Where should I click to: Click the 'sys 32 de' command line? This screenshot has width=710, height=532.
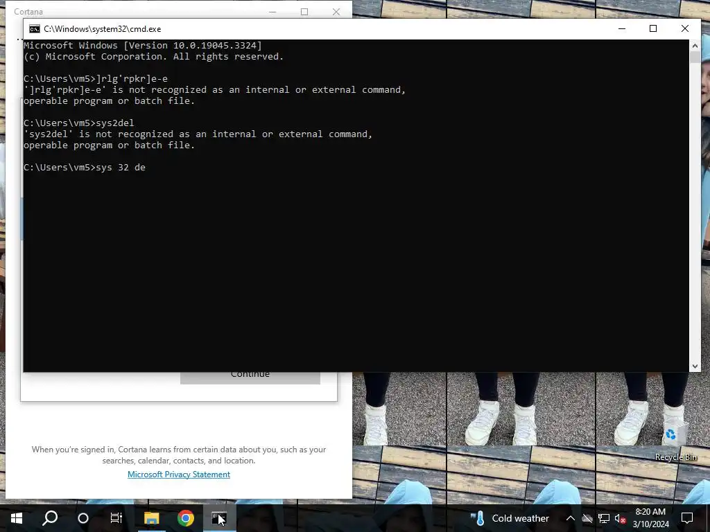85,168
